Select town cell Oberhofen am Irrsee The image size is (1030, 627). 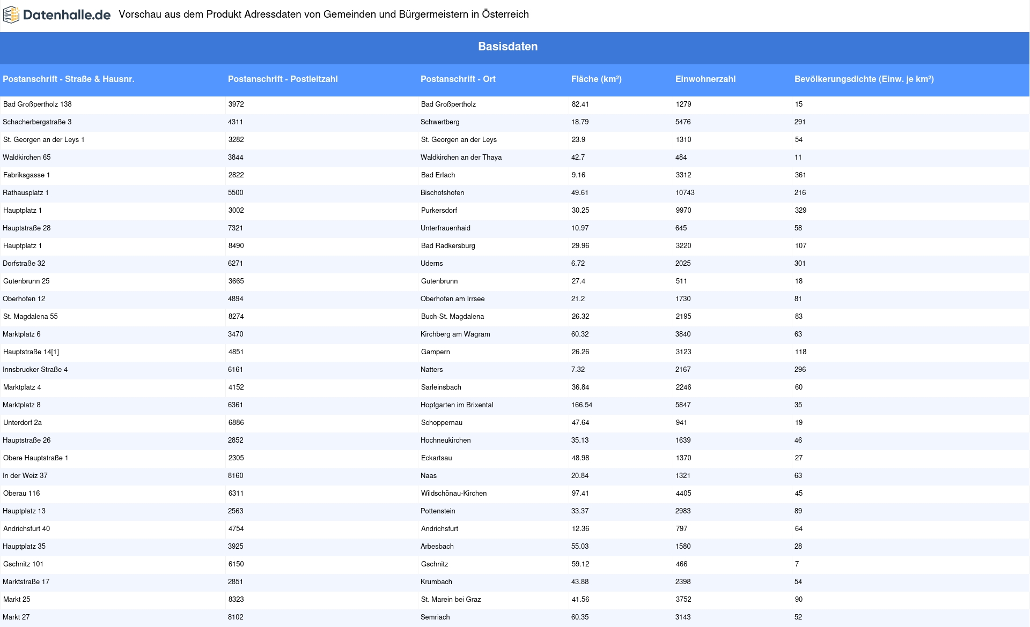[x=453, y=299]
